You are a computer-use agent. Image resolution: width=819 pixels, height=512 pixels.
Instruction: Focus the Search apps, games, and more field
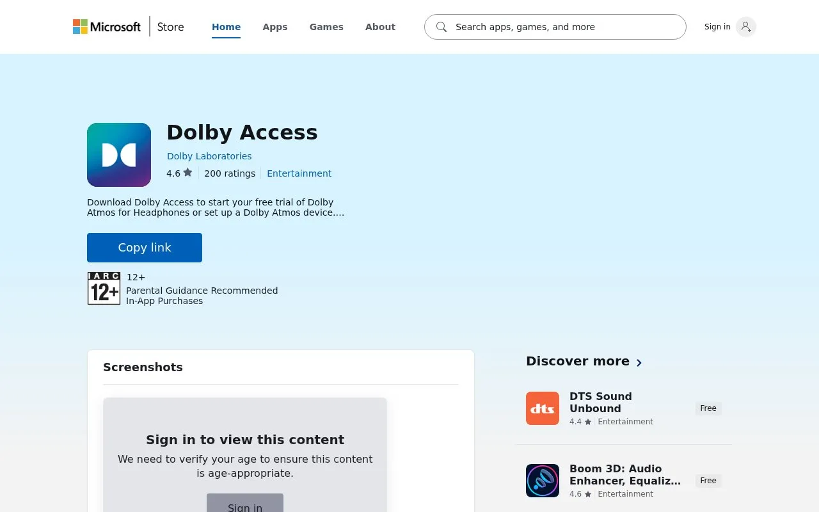(x=555, y=27)
